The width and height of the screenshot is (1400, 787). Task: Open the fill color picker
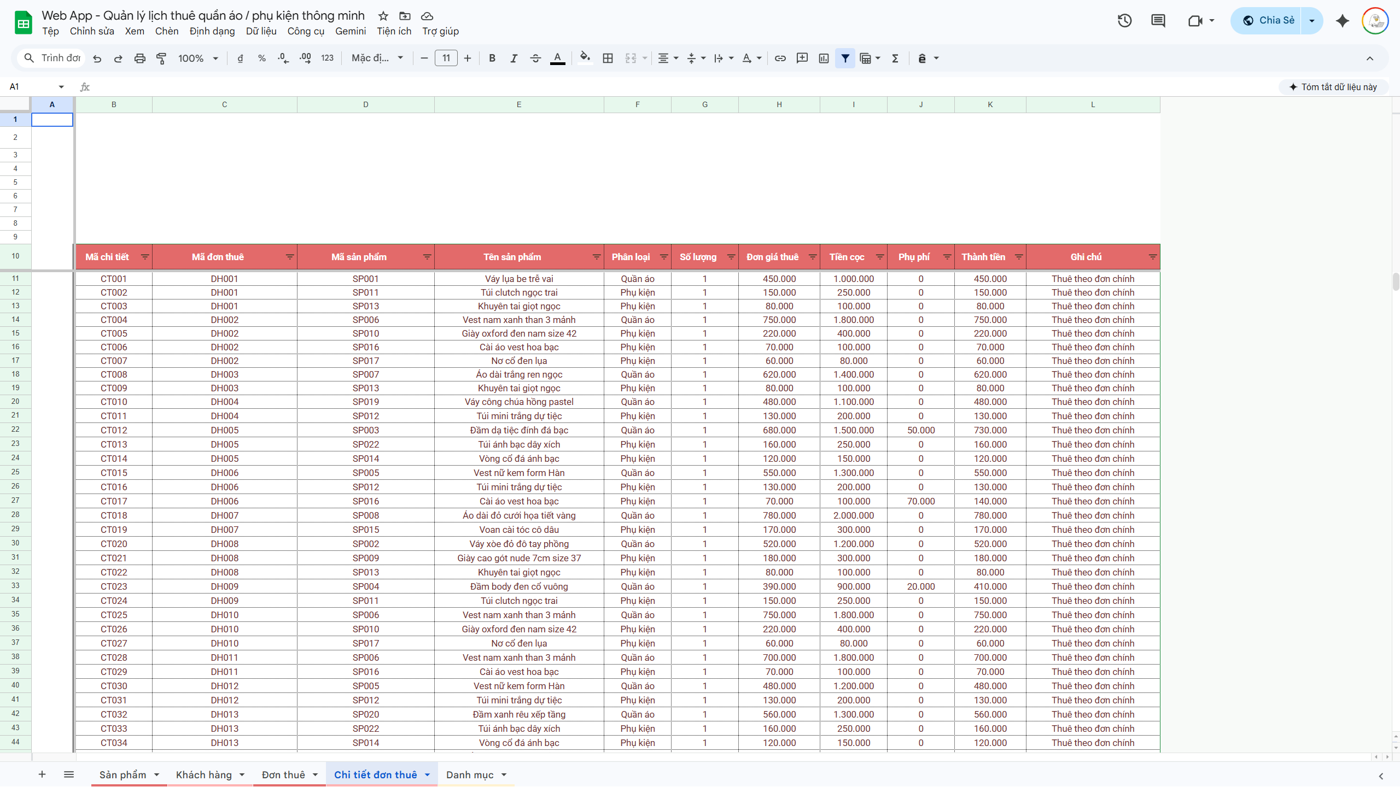tap(585, 58)
